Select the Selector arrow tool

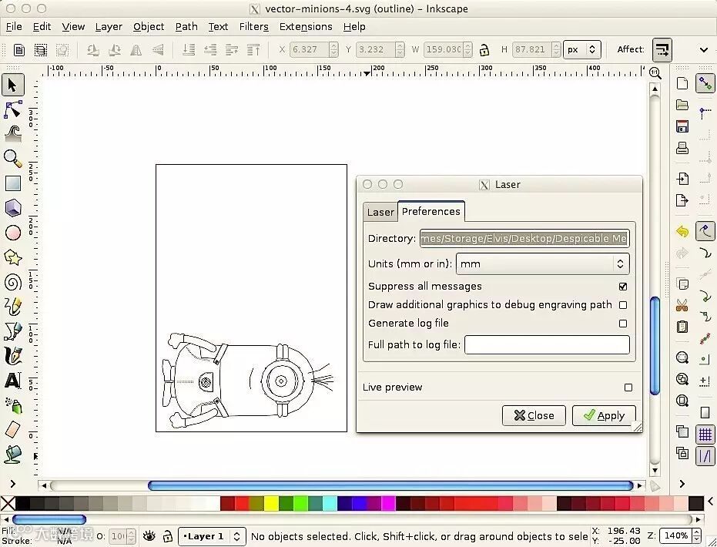pyautogui.click(x=13, y=85)
